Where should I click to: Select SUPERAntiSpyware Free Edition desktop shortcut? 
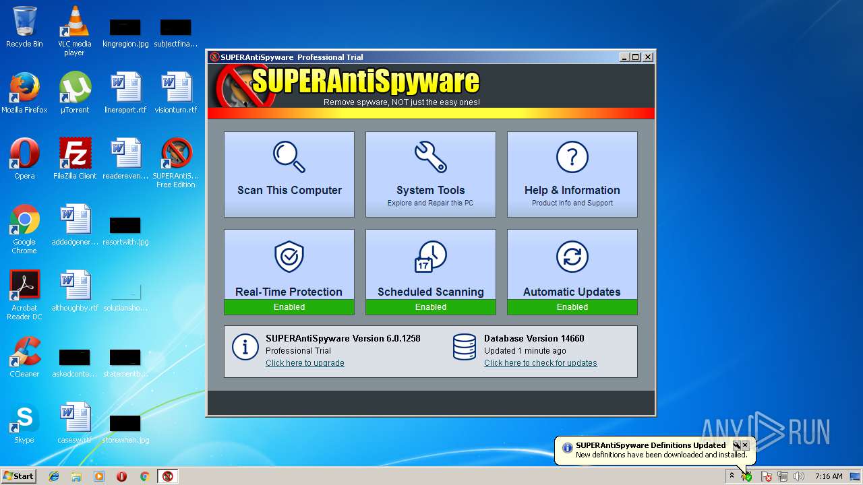tap(176, 163)
